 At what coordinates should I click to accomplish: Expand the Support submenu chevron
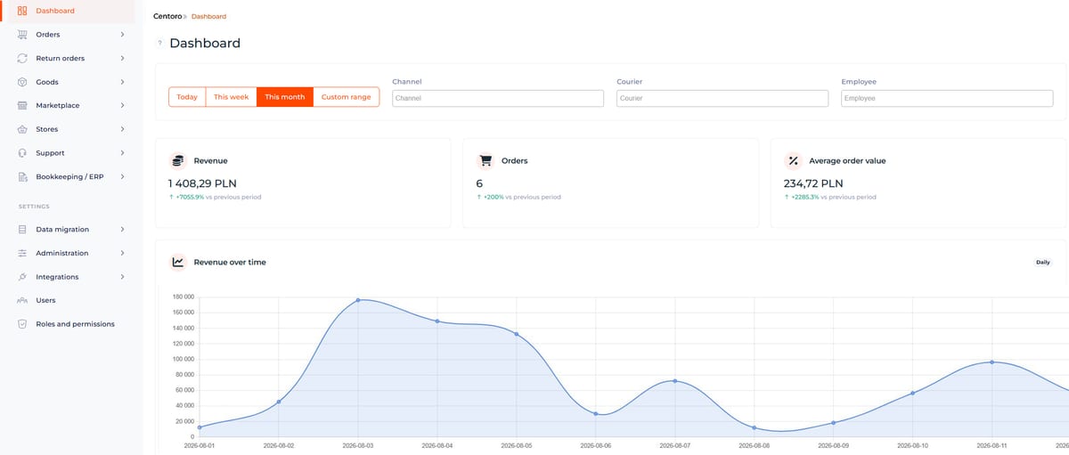[x=122, y=153]
